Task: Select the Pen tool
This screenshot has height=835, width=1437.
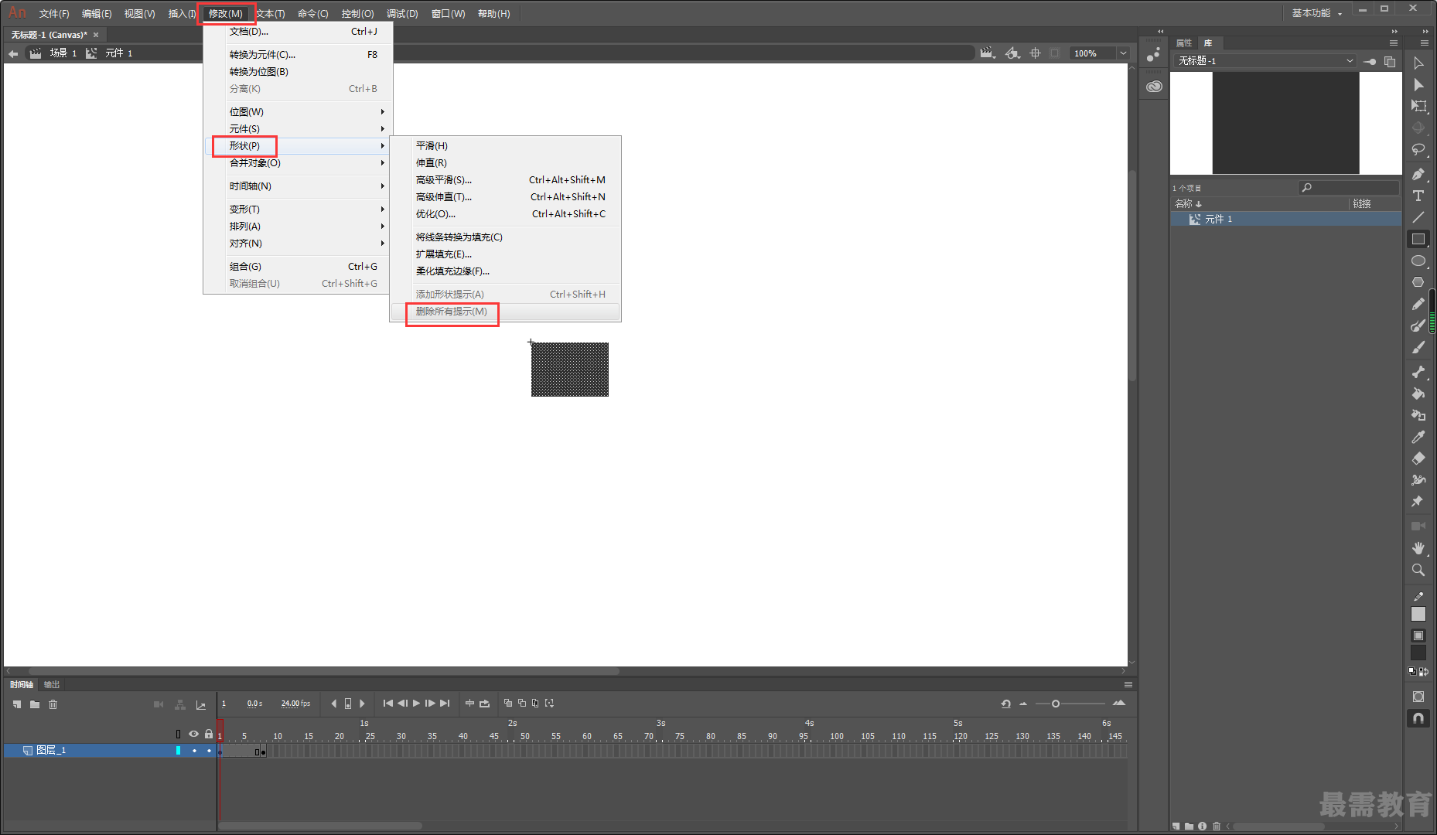Action: point(1418,174)
